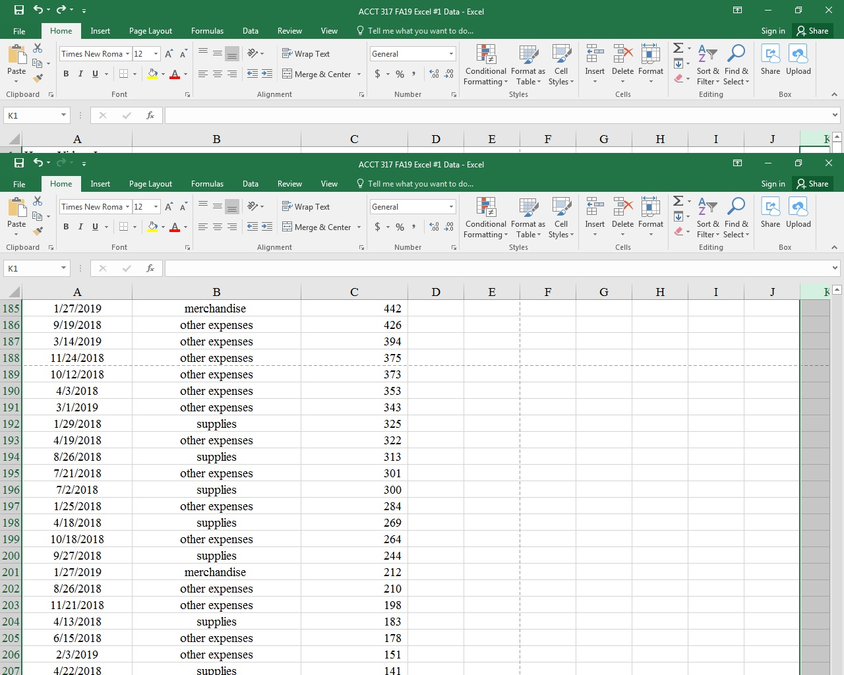Open Format as Table in front window
Screen dimensions: 844x675
tap(528, 218)
